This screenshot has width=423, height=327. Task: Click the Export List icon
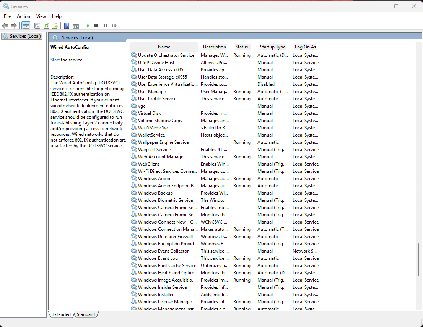pos(55,26)
